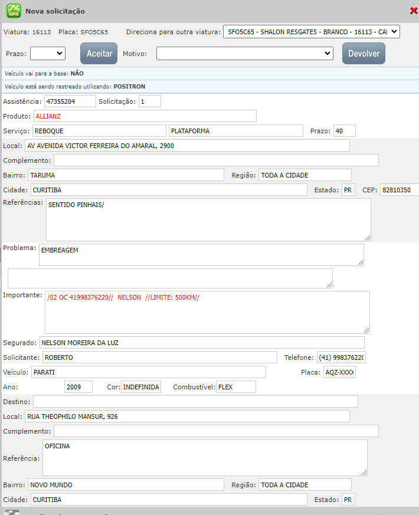Click the Problema textarea EMBREAGEM
The width and height of the screenshot is (419, 515).
coord(201,255)
